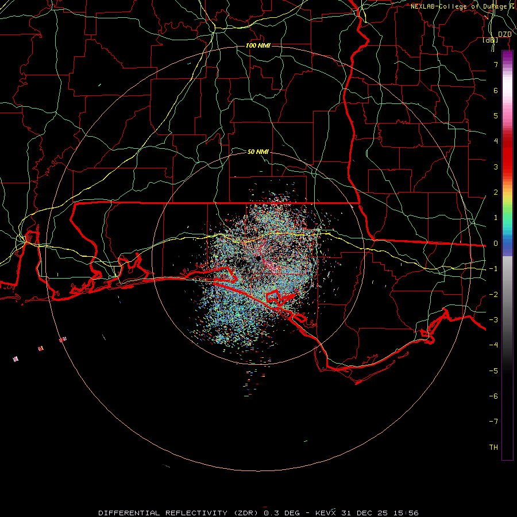Screen dimensions: 517x517
Task: Click the "0" tick label on the scale
Action: [496, 244]
